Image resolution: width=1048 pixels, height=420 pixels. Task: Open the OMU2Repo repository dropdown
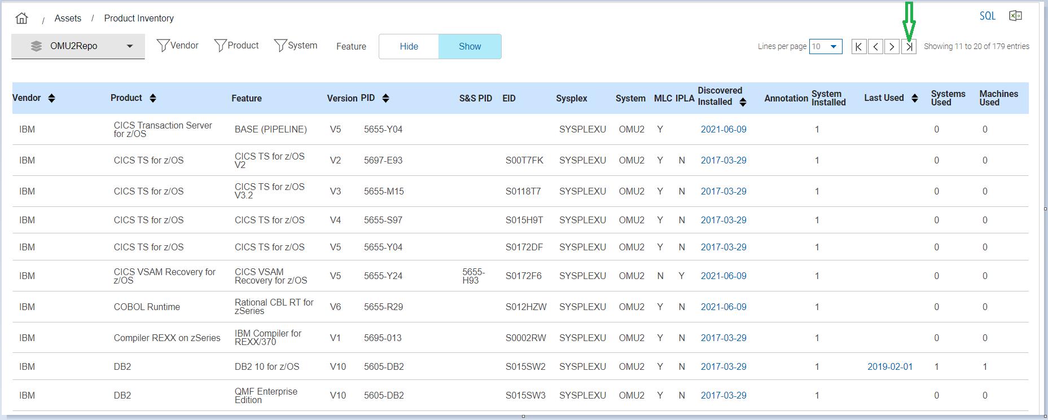78,46
